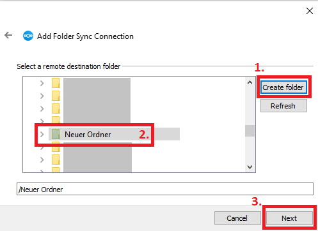Click the Refresh button

[x=283, y=106]
